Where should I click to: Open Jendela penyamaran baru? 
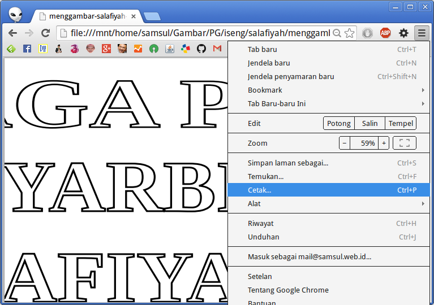tap(329, 76)
